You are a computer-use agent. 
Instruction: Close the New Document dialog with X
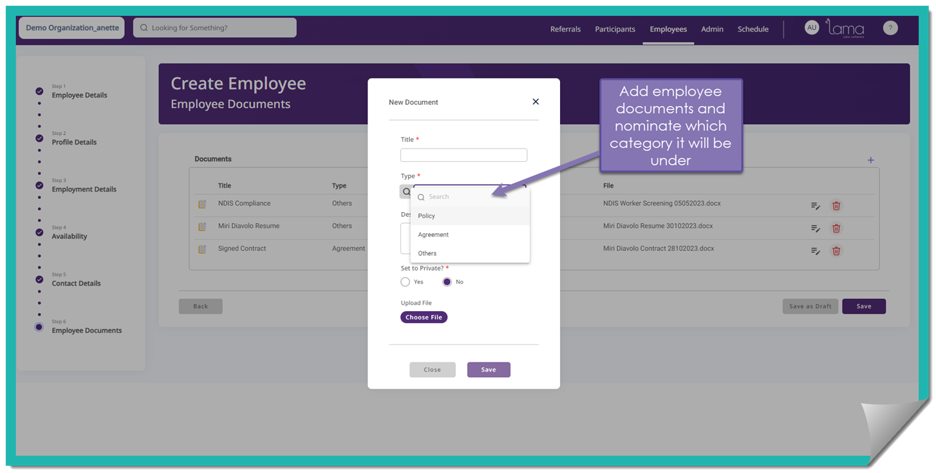point(536,102)
